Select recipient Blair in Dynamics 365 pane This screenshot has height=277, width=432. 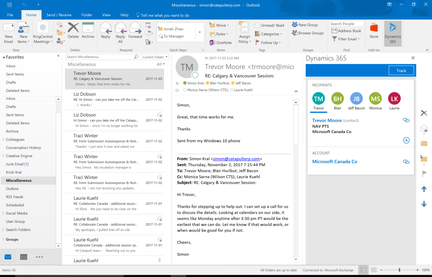pyautogui.click(x=337, y=101)
